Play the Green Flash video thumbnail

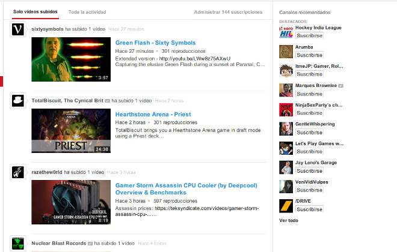click(x=71, y=59)
